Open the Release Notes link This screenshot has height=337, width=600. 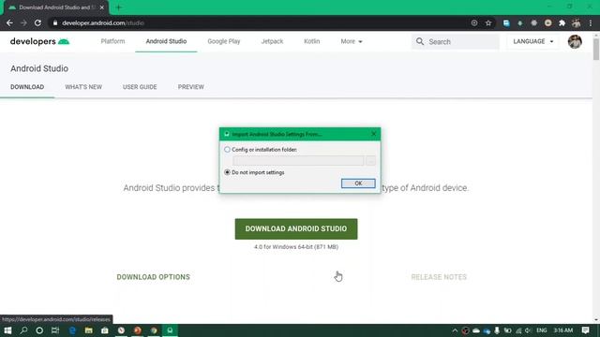(439, 277)
